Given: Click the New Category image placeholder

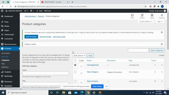Looking at the screenshot, I should (x=81, y=73).
